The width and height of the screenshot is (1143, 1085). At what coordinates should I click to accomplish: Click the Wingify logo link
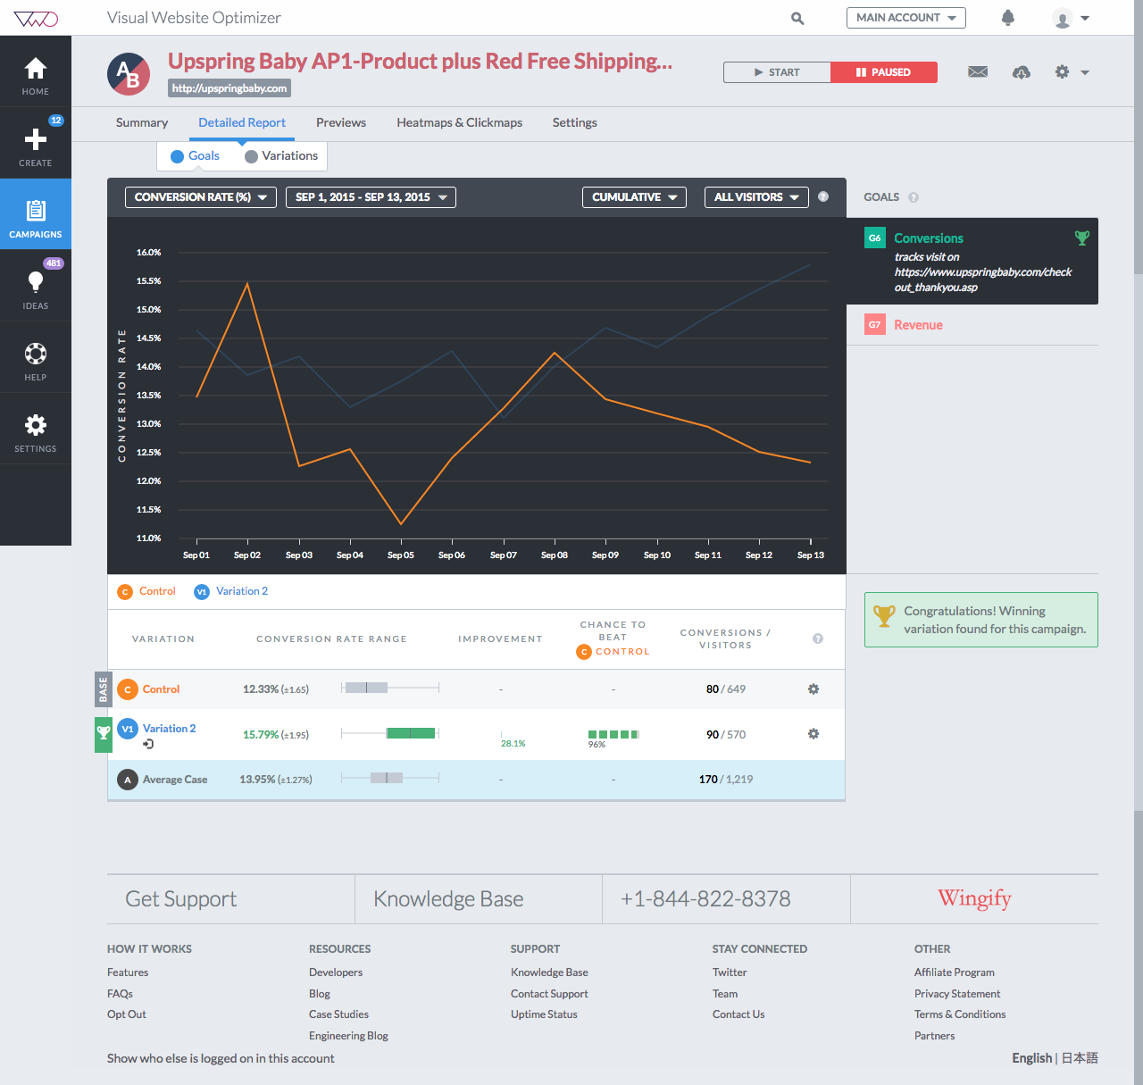pyautogui.click(x=974, y=898)
